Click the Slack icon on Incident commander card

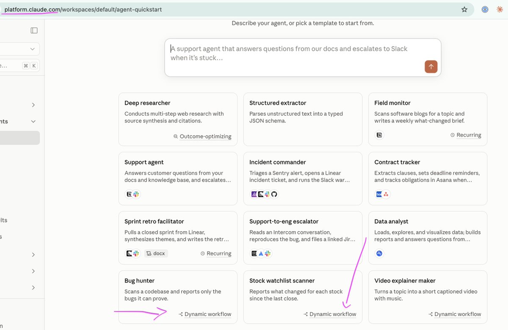pos(267,194)
